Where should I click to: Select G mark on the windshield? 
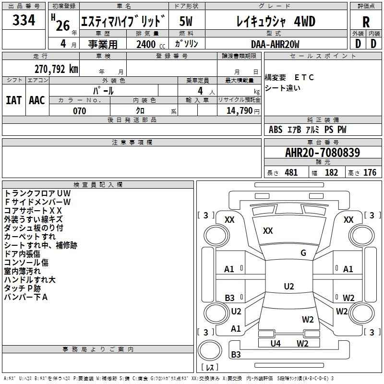point(303,253)
